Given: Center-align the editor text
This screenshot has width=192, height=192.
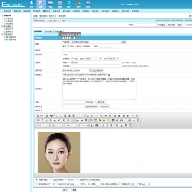Looking at the screenshot, I should click(x=119, y=116).
